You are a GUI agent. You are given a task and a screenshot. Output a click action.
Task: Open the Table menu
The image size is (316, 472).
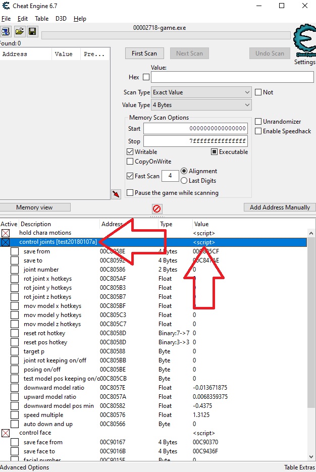(41, 19)
